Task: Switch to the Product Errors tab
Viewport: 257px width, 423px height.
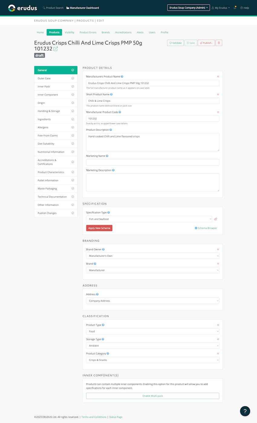Action: (x=88, y=32)
